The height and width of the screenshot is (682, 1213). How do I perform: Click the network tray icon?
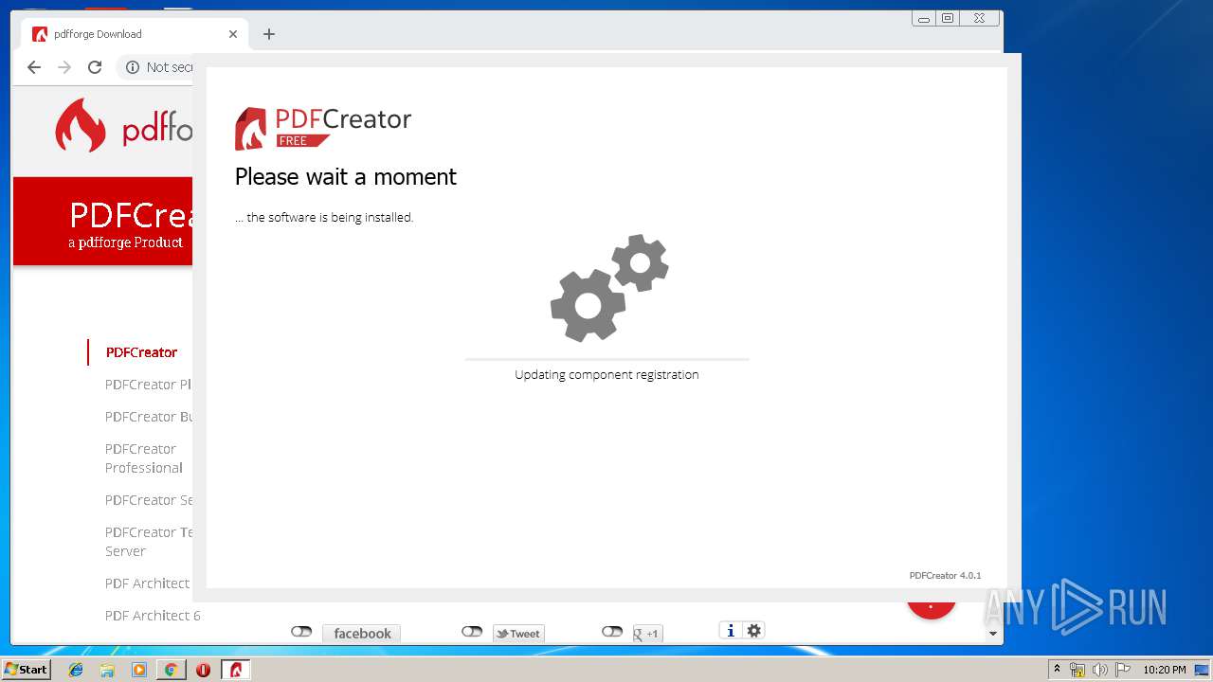point(1077,670)
